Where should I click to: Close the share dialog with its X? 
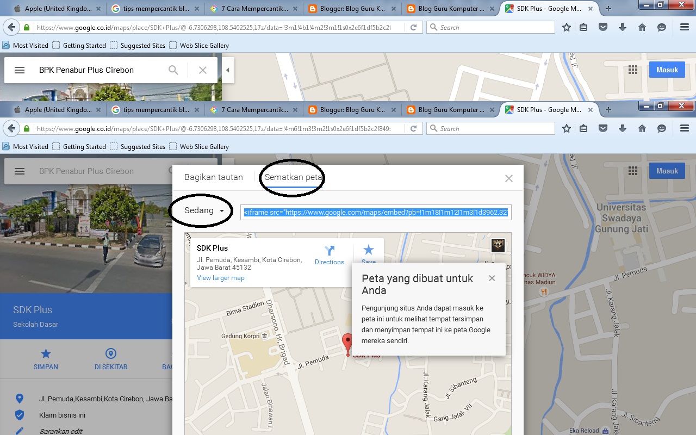click(509, 178)
